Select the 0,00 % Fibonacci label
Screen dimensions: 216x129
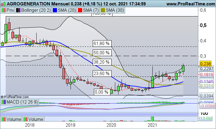pyautogui.click(x=102, y=92)
